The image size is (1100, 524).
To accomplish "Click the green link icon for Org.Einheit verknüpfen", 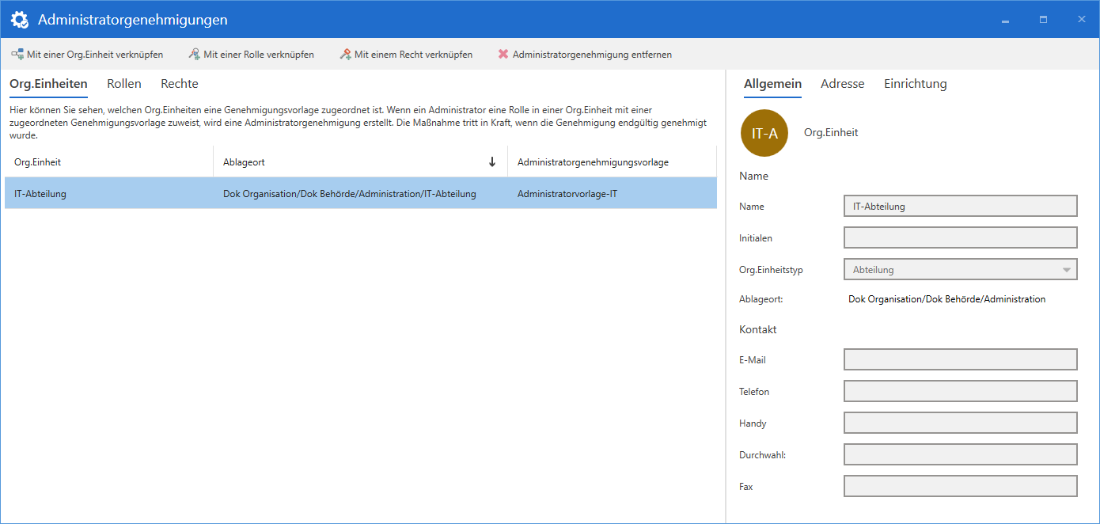I will 17,54.
